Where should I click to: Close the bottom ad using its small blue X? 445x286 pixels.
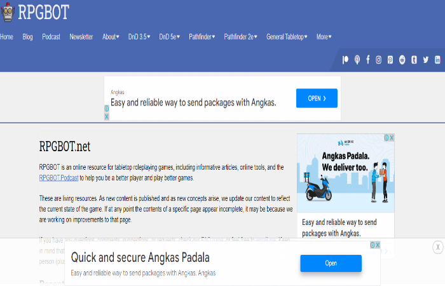(378, 245)
